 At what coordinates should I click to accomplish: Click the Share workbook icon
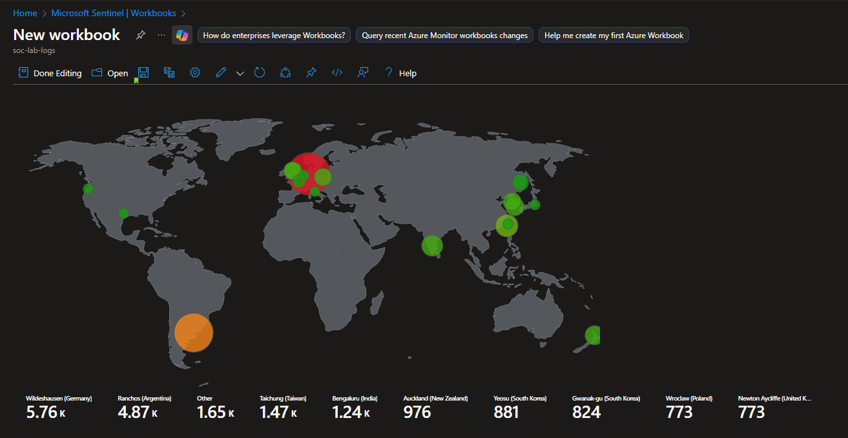point(285,73)
